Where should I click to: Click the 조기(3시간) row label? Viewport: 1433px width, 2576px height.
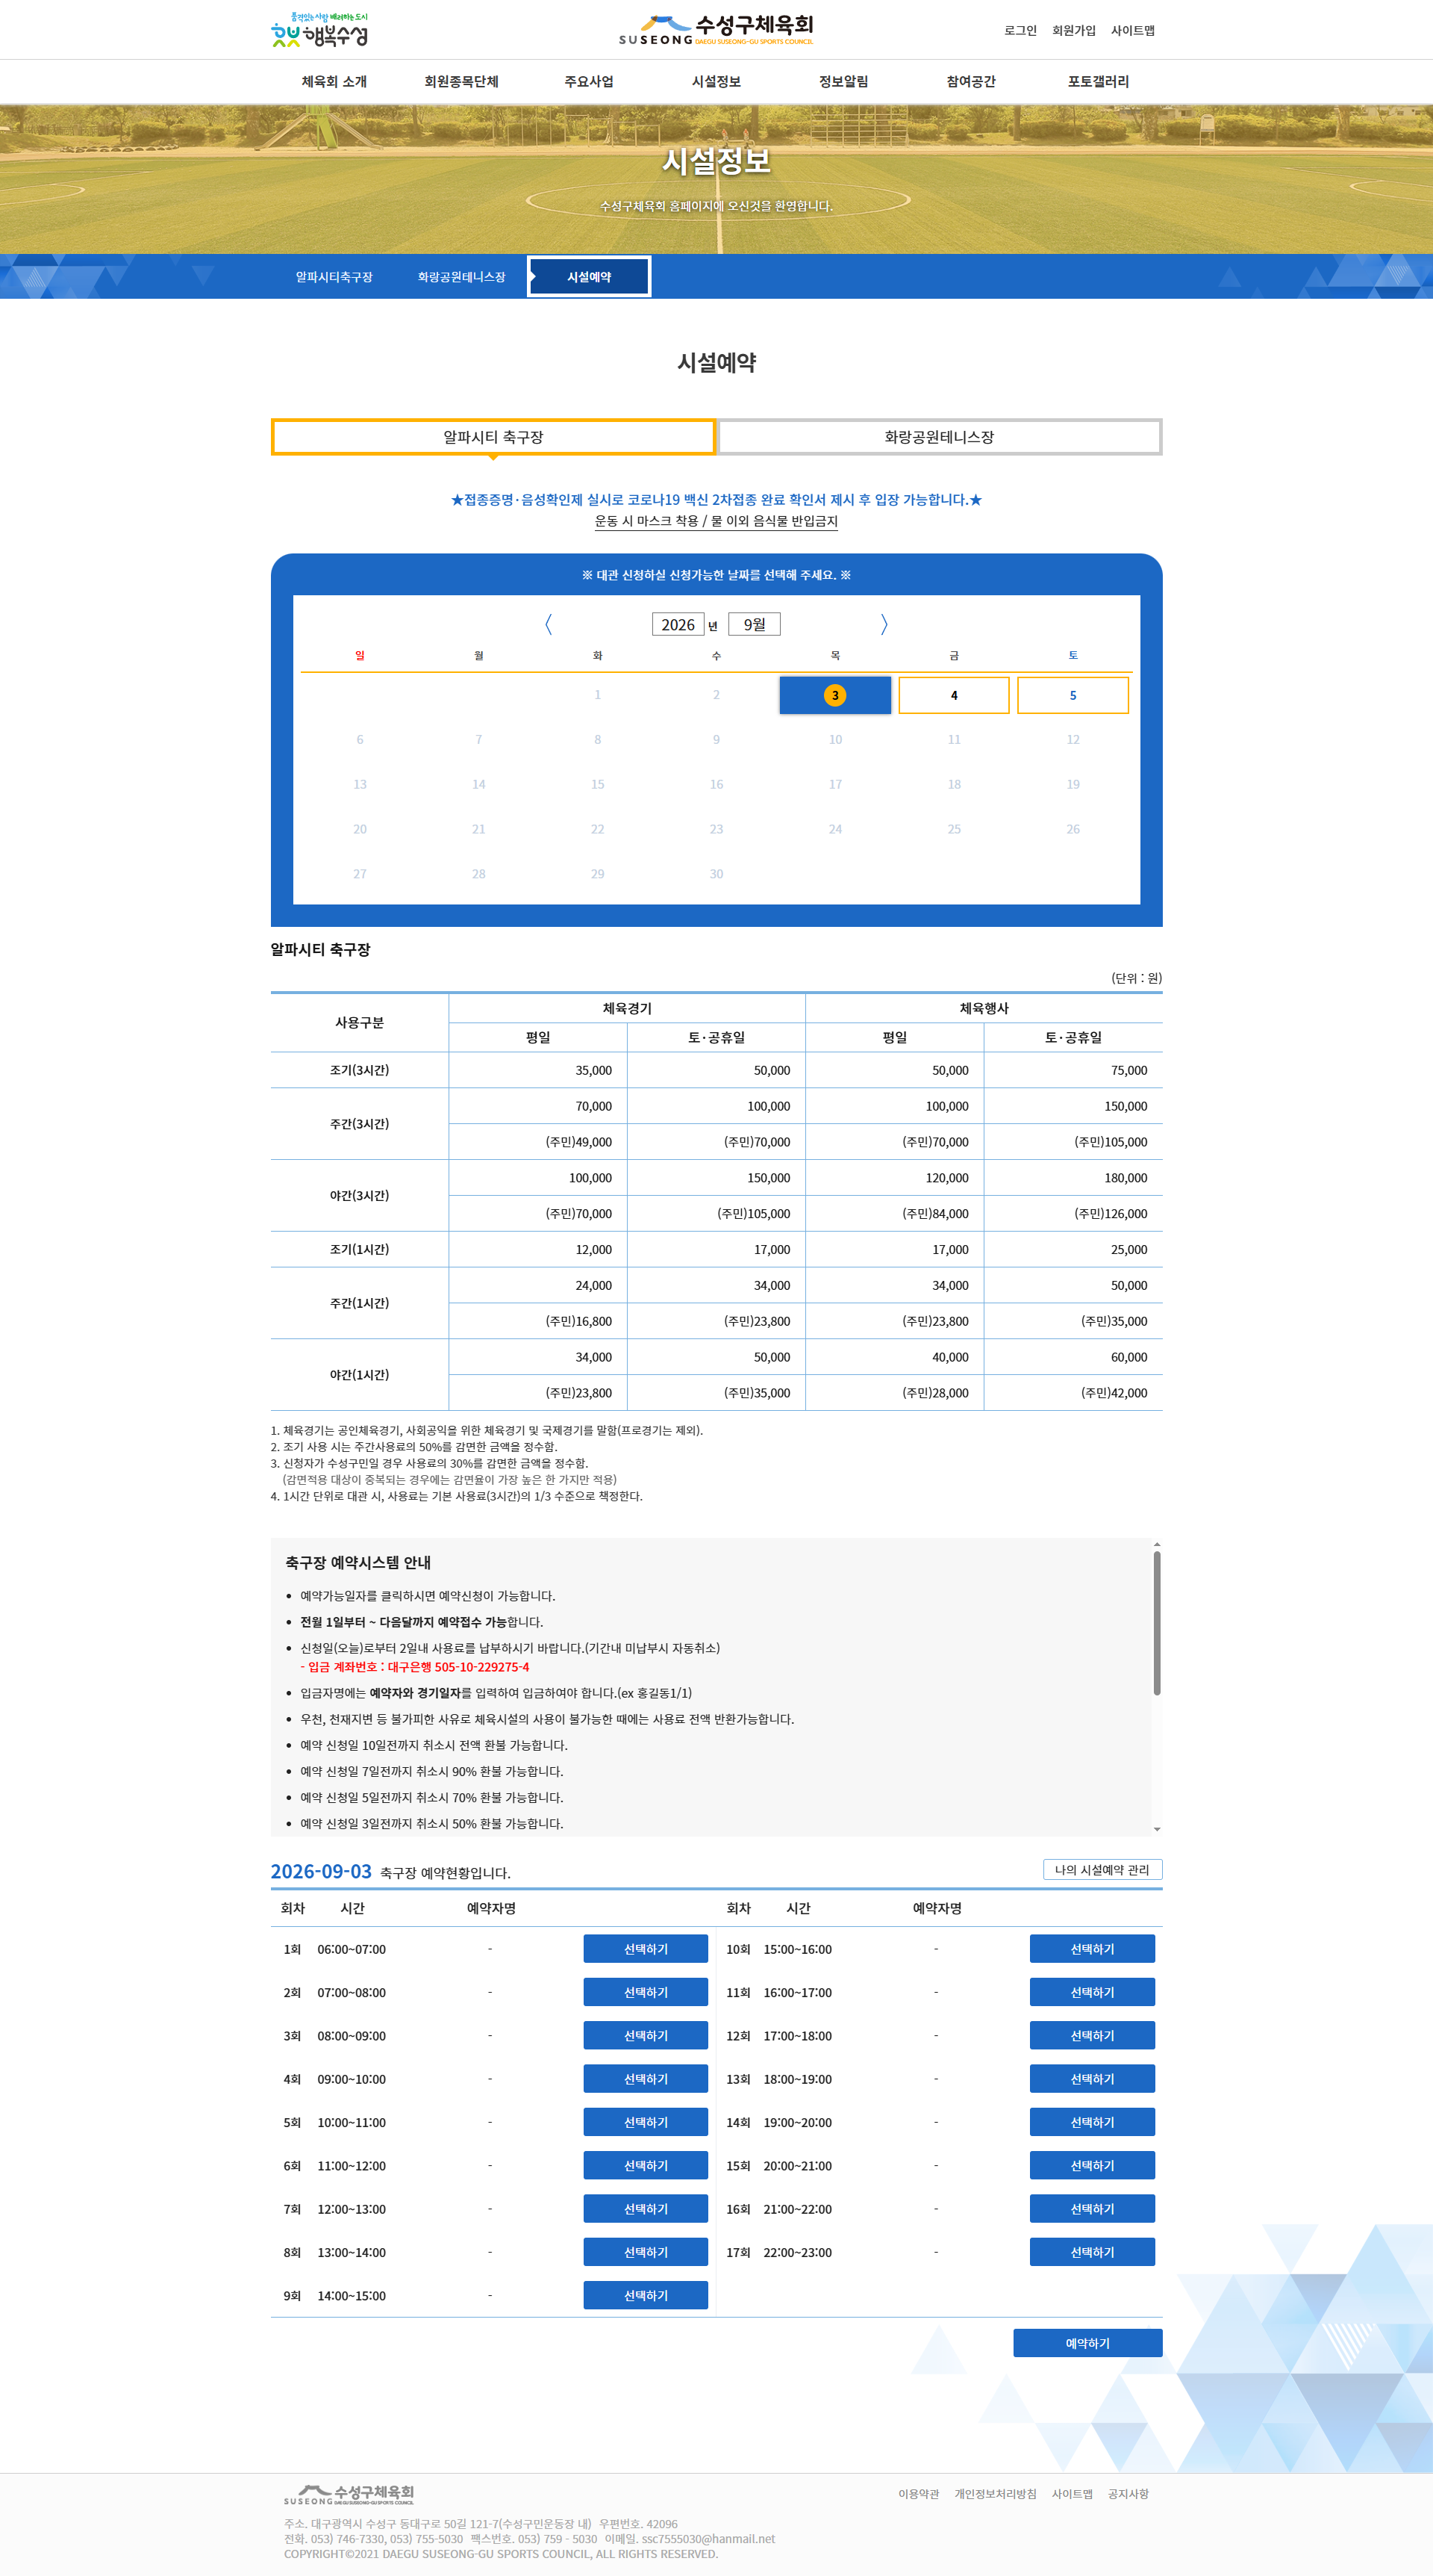pyautogui.click(x=360, y=1070)
